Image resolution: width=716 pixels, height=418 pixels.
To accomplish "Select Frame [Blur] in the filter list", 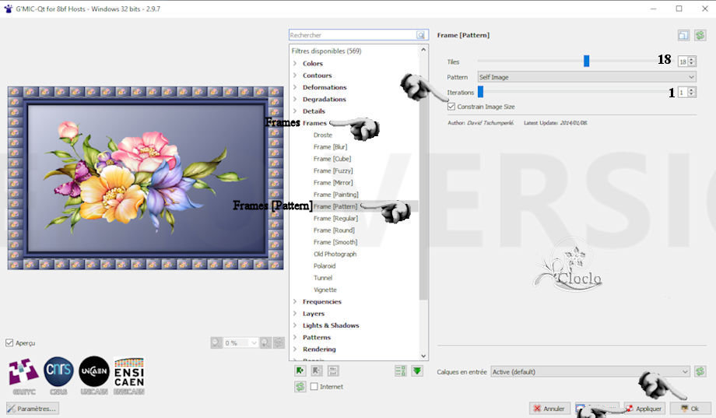I will pos(330,146).
